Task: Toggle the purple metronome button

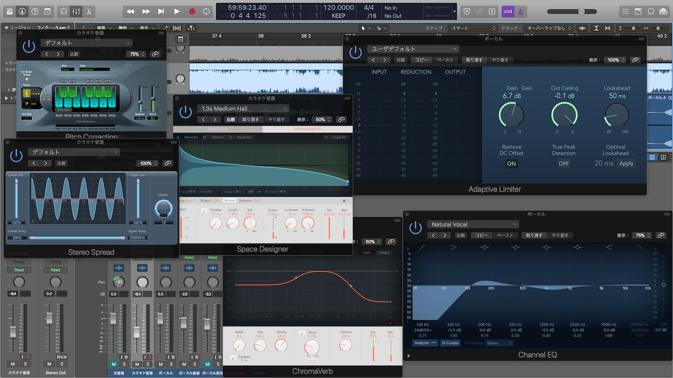Action: coord(521,11)
